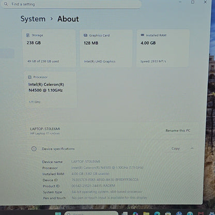The image size is (215, 215).
Task: Select the Processor row in the specifications
Action: click(x=93, y=167)
